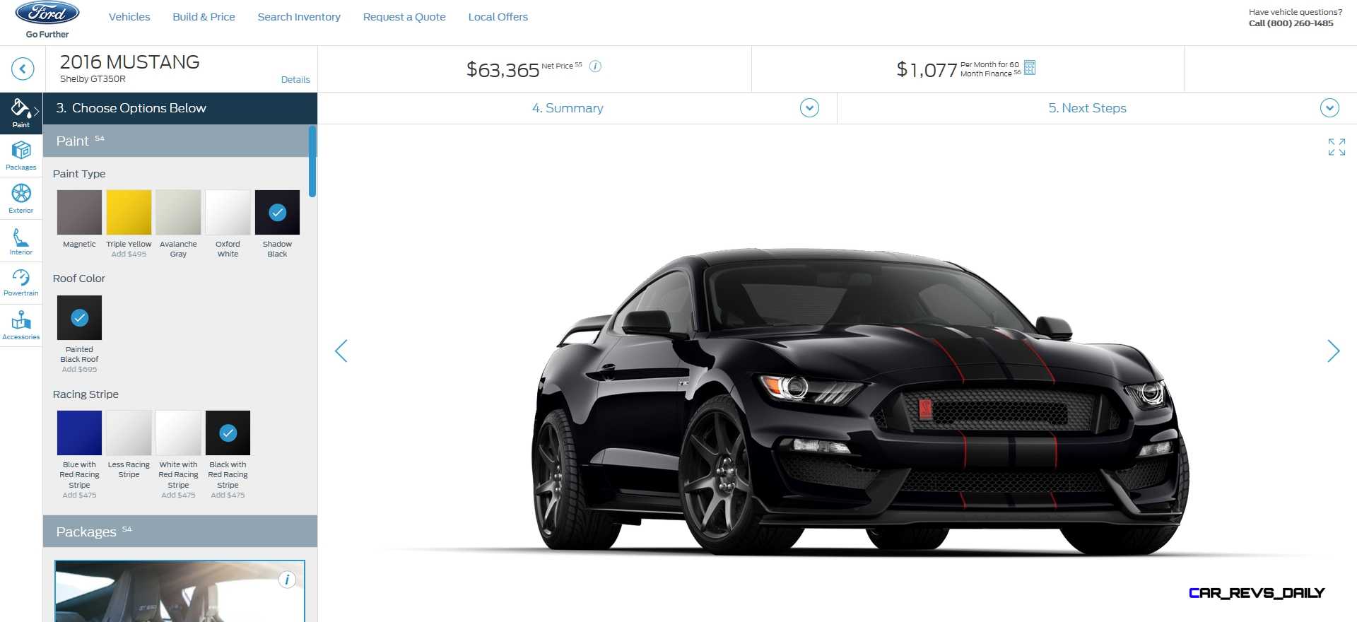Viewport: 1357px width, 622px height.
Task: Select Blue with Red Racing Stripe
Action: point(79,433)
